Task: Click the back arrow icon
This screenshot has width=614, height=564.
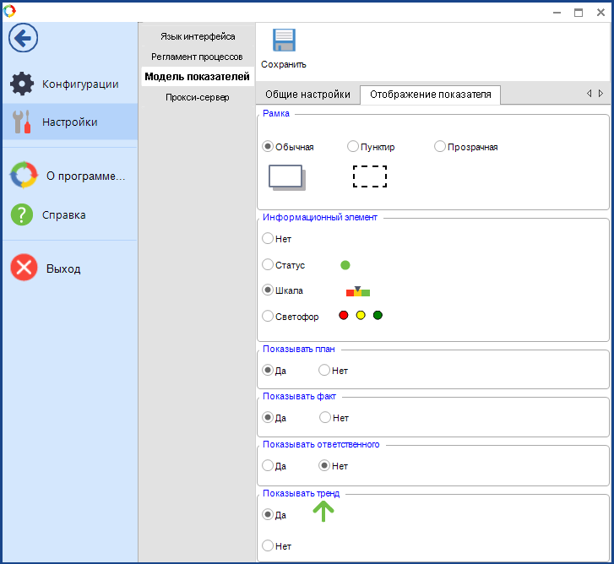Action: click(23, 38)
